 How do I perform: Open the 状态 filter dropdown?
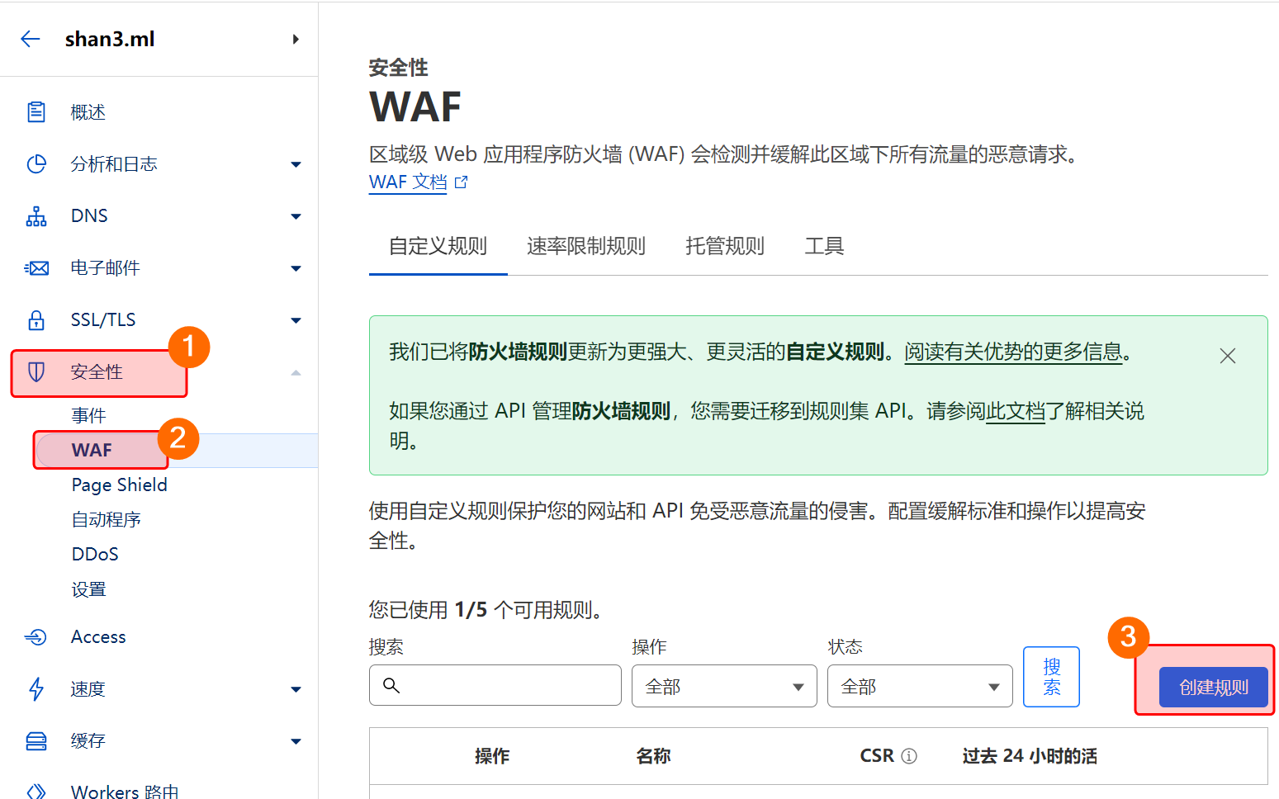coord(919,687)
